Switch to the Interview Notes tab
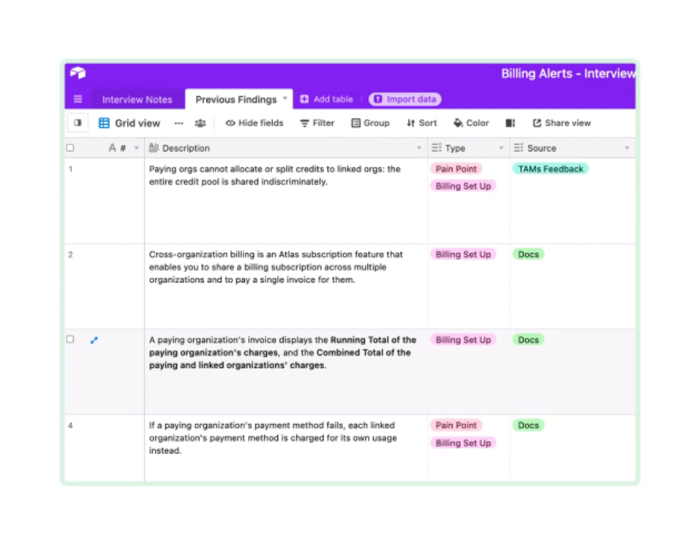Image resolution: width=700 pixels, height=560 pixels. (x=137, y=99)
